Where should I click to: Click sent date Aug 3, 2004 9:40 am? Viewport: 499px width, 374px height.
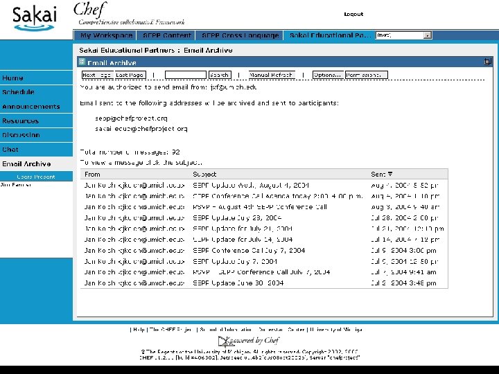coord(405,207)
